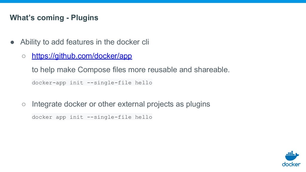
Task: Click the hollow bullet beside the GitHub link
Action: click(24, 56)
